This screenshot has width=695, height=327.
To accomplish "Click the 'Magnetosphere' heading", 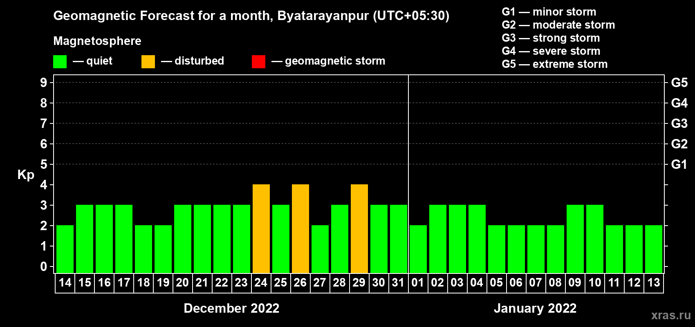I will pos(97,41).
